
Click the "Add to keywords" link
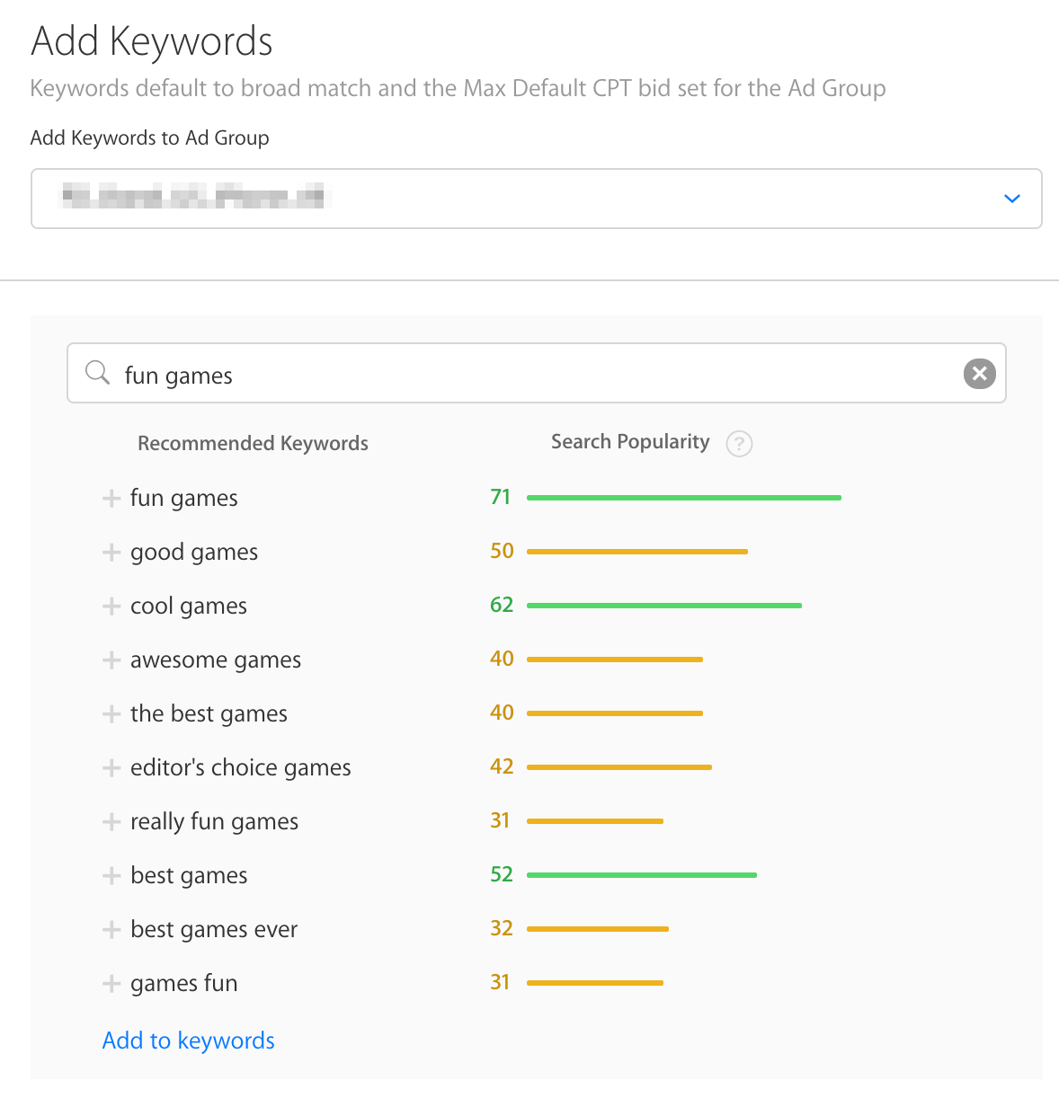coord(188,1040)
